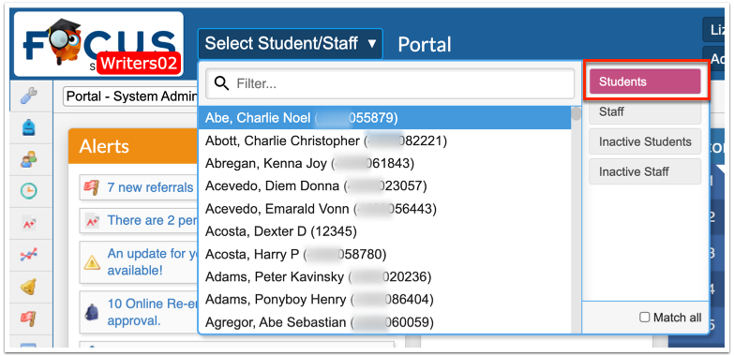Open the Portal - System Admin profile dropdown

tap(130, 96)
